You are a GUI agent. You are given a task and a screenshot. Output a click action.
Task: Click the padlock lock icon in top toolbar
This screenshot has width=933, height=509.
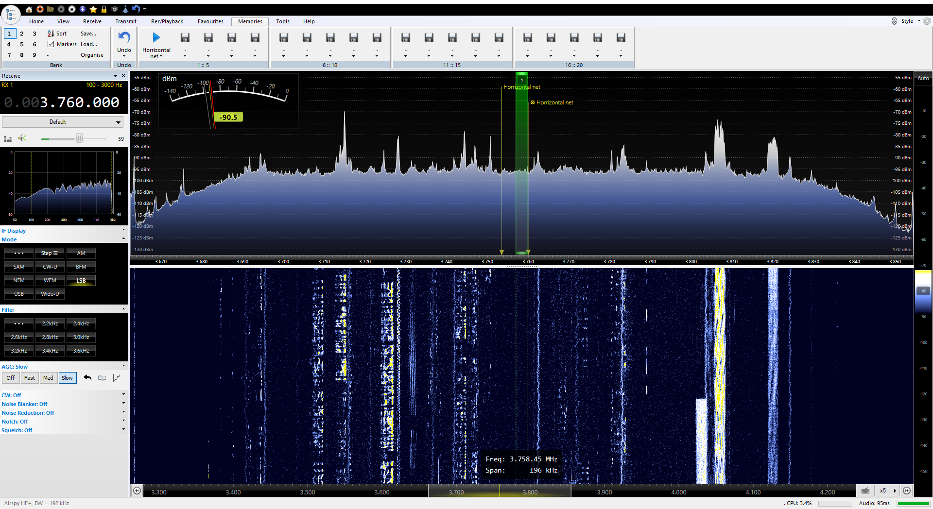(104, 9)
